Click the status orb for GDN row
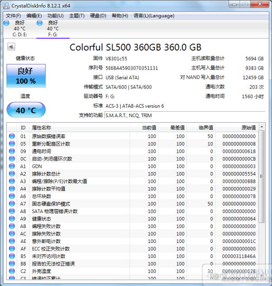 pos(12,166)
